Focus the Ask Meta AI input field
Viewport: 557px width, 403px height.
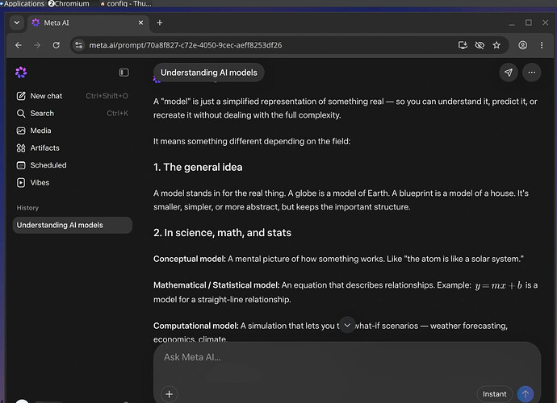pos(347,357)
